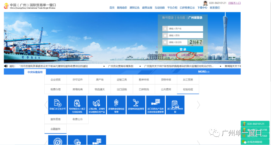Viewport: 271px width, 145px height.
Task: Open the 广州优化营商环境条例 notice
Action: tap(121, 66)
